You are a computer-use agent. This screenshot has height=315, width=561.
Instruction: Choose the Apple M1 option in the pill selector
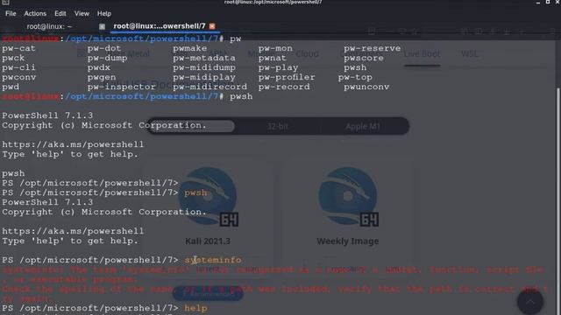[x=363, y=126]
